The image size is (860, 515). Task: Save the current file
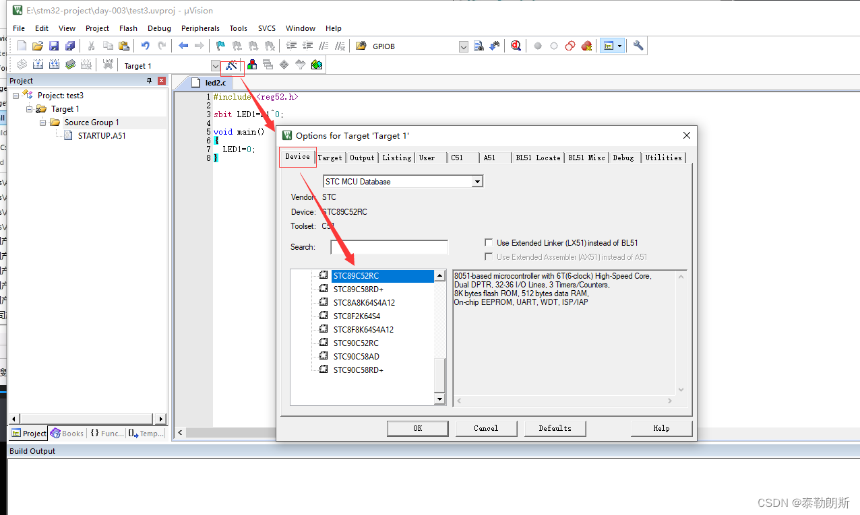click(x=54, y=46)
